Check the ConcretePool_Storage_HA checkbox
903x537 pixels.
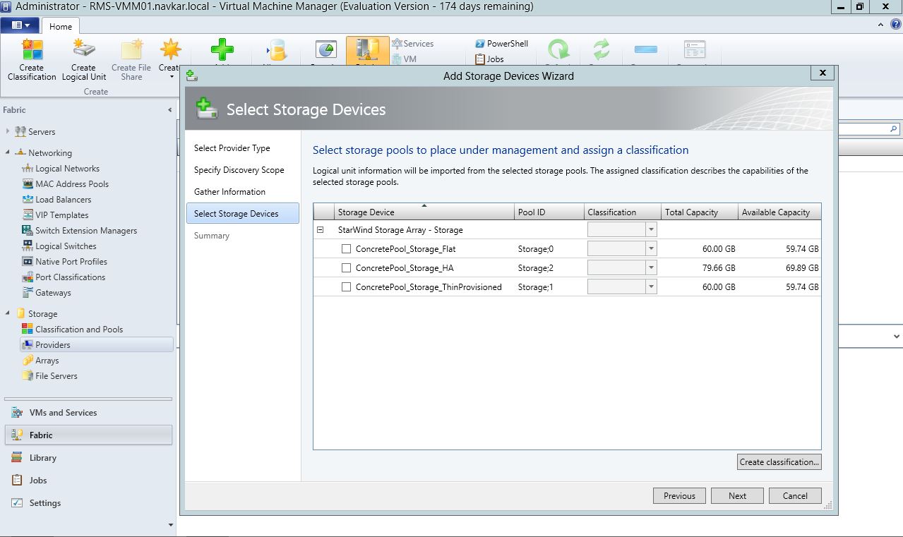[347, 268]
